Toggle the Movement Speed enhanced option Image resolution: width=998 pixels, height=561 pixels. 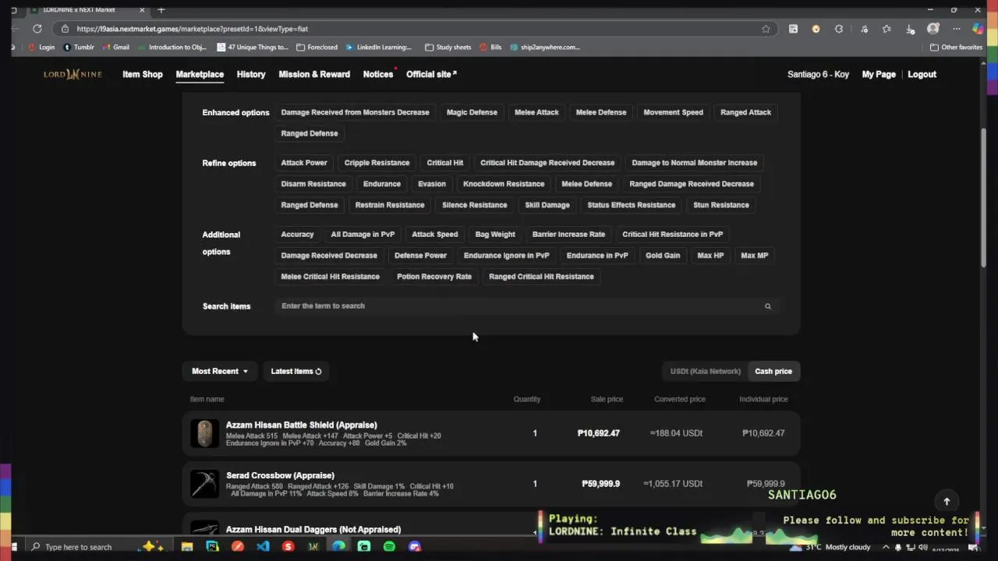coord(673,112)
